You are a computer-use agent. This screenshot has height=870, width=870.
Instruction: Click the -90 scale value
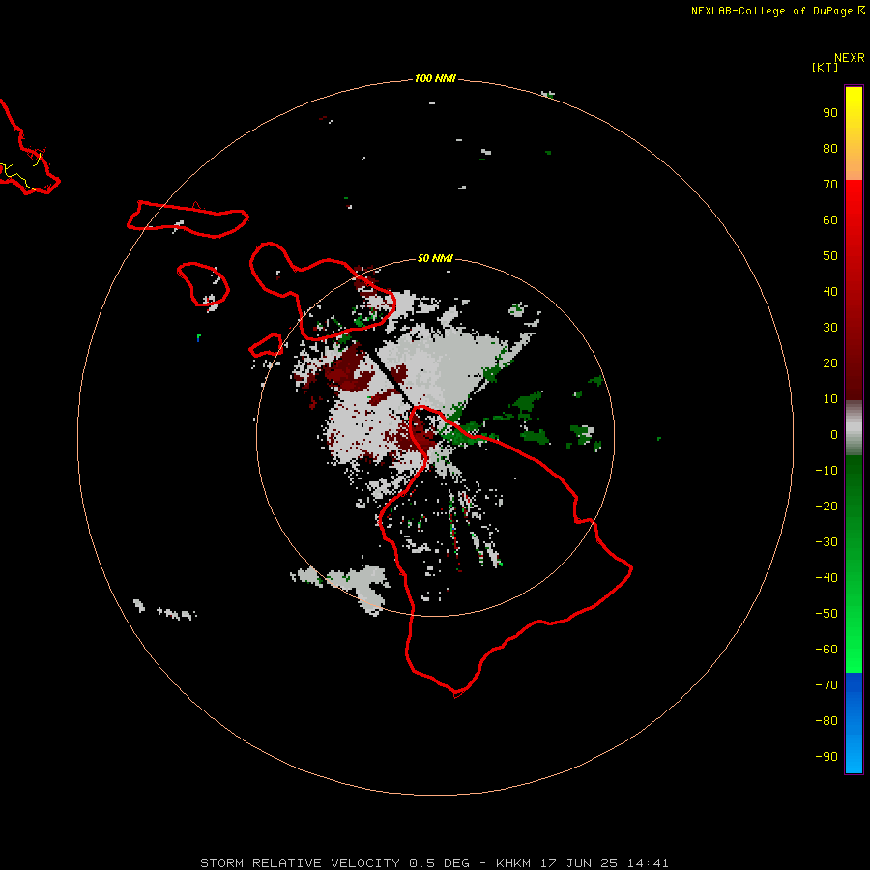pyautogui.click(x=826, y=756)
